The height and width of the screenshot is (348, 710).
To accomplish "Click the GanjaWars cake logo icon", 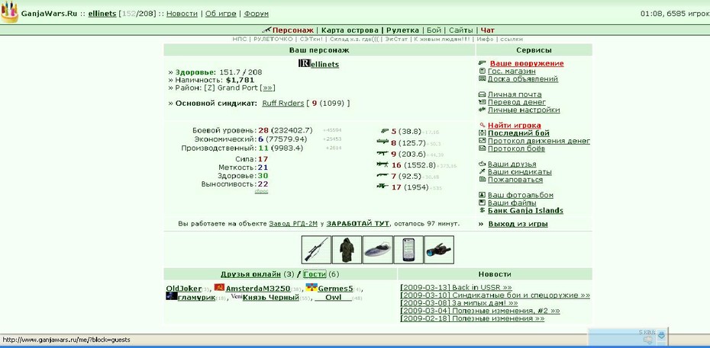I will 9,12.
